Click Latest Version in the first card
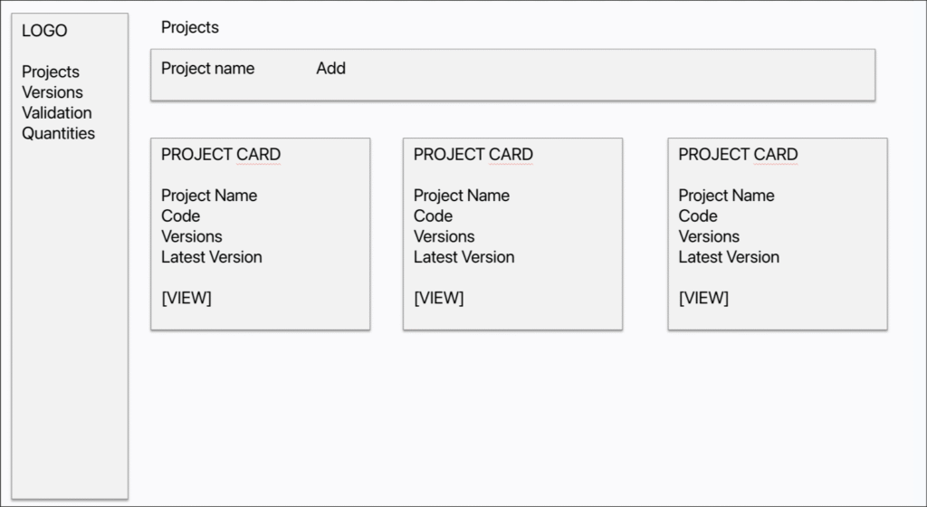The width and height of the screenshot is (927, 507). (211, 257)
